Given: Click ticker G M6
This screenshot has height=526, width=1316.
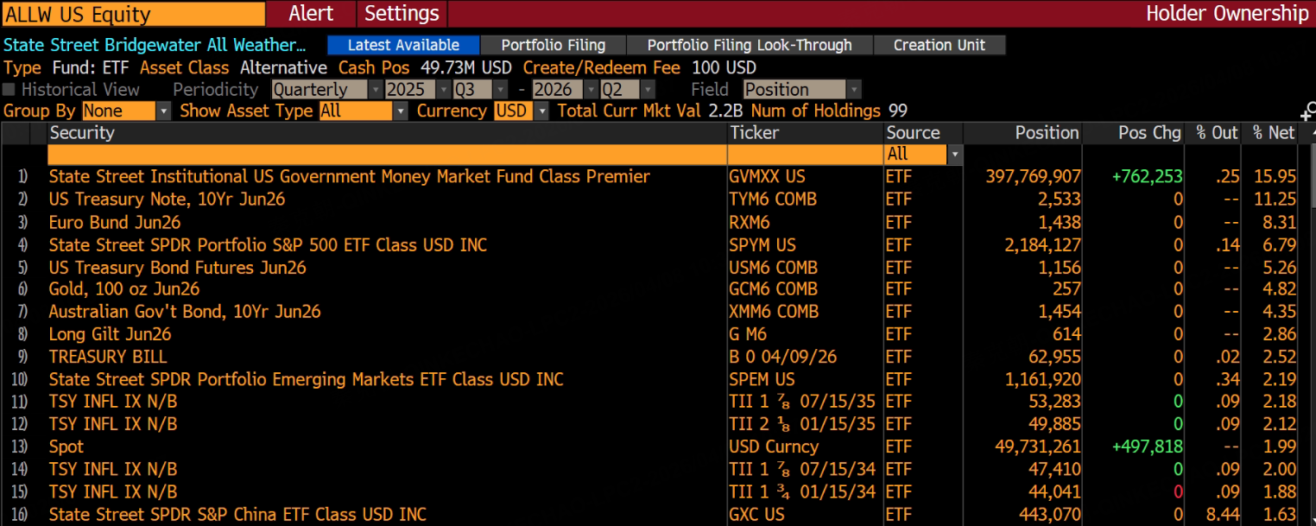Looking at the screenshot, I should click(749, 334).
